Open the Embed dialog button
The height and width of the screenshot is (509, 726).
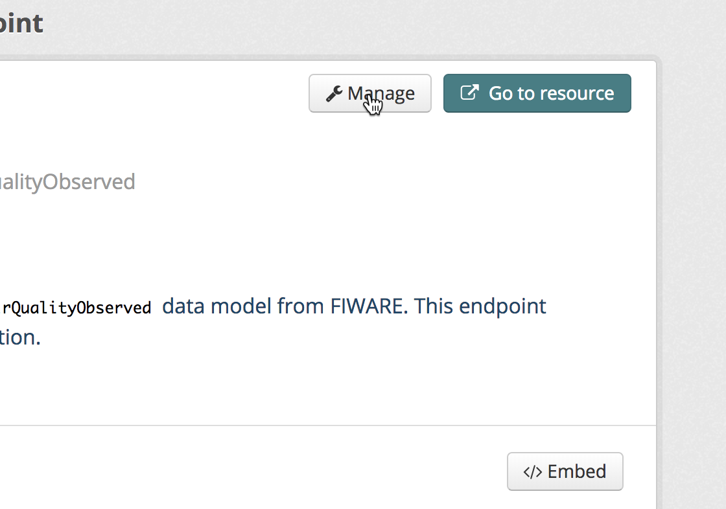pos(565,471)
